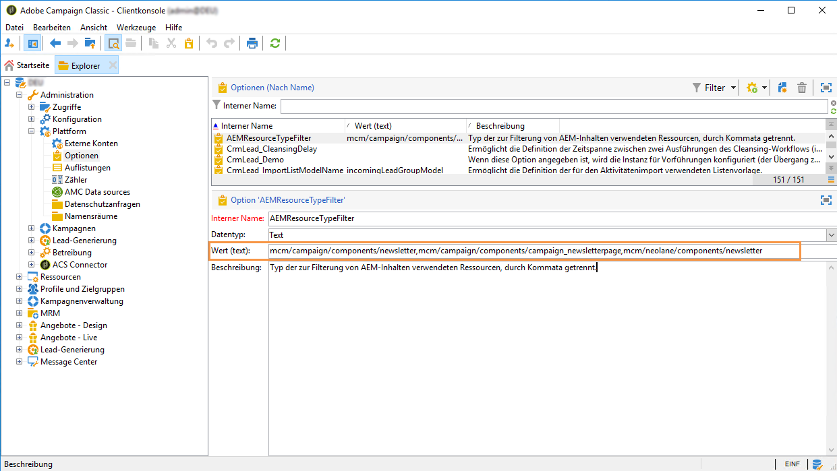
Task: Toggle the navigation tree panel icon
Action: click(32, 43)
